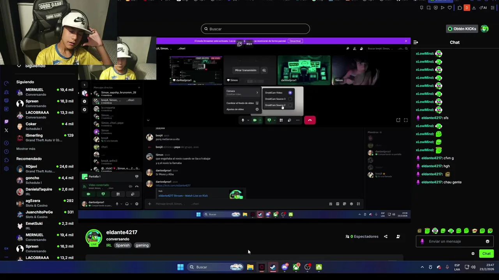Open RDjavi recommended channel

click(45, 169)
